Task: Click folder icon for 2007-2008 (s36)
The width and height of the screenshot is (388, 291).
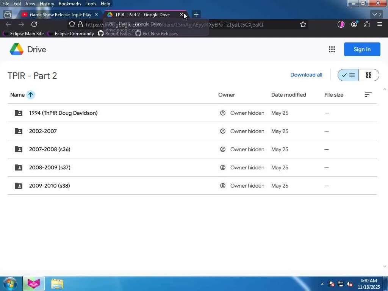Action: [x=19, y=149]
